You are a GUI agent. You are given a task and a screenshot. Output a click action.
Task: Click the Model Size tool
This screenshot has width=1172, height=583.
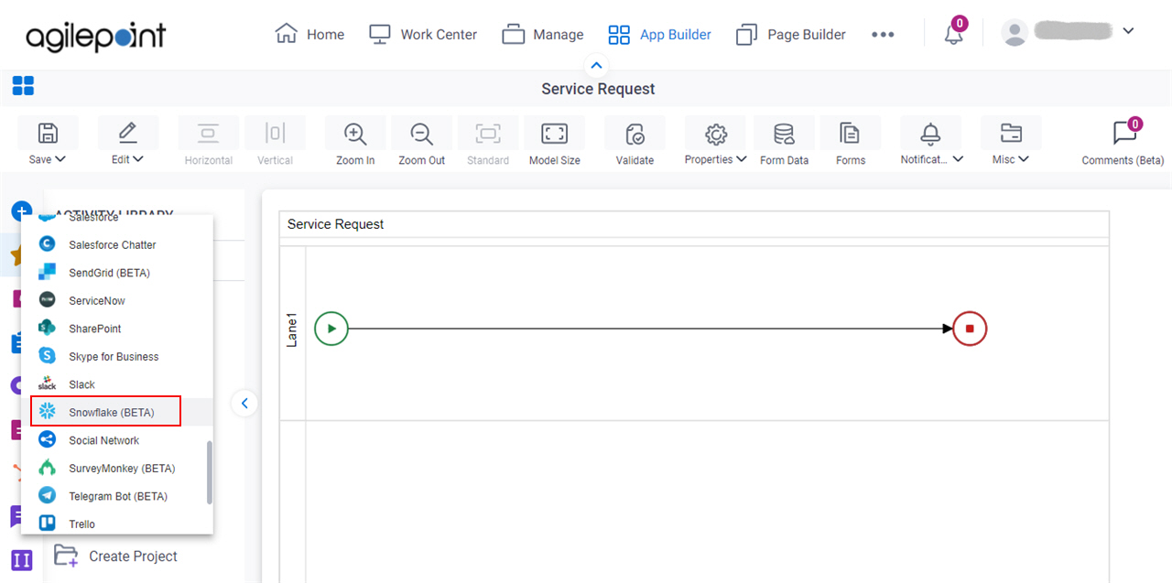pos(555,142)
